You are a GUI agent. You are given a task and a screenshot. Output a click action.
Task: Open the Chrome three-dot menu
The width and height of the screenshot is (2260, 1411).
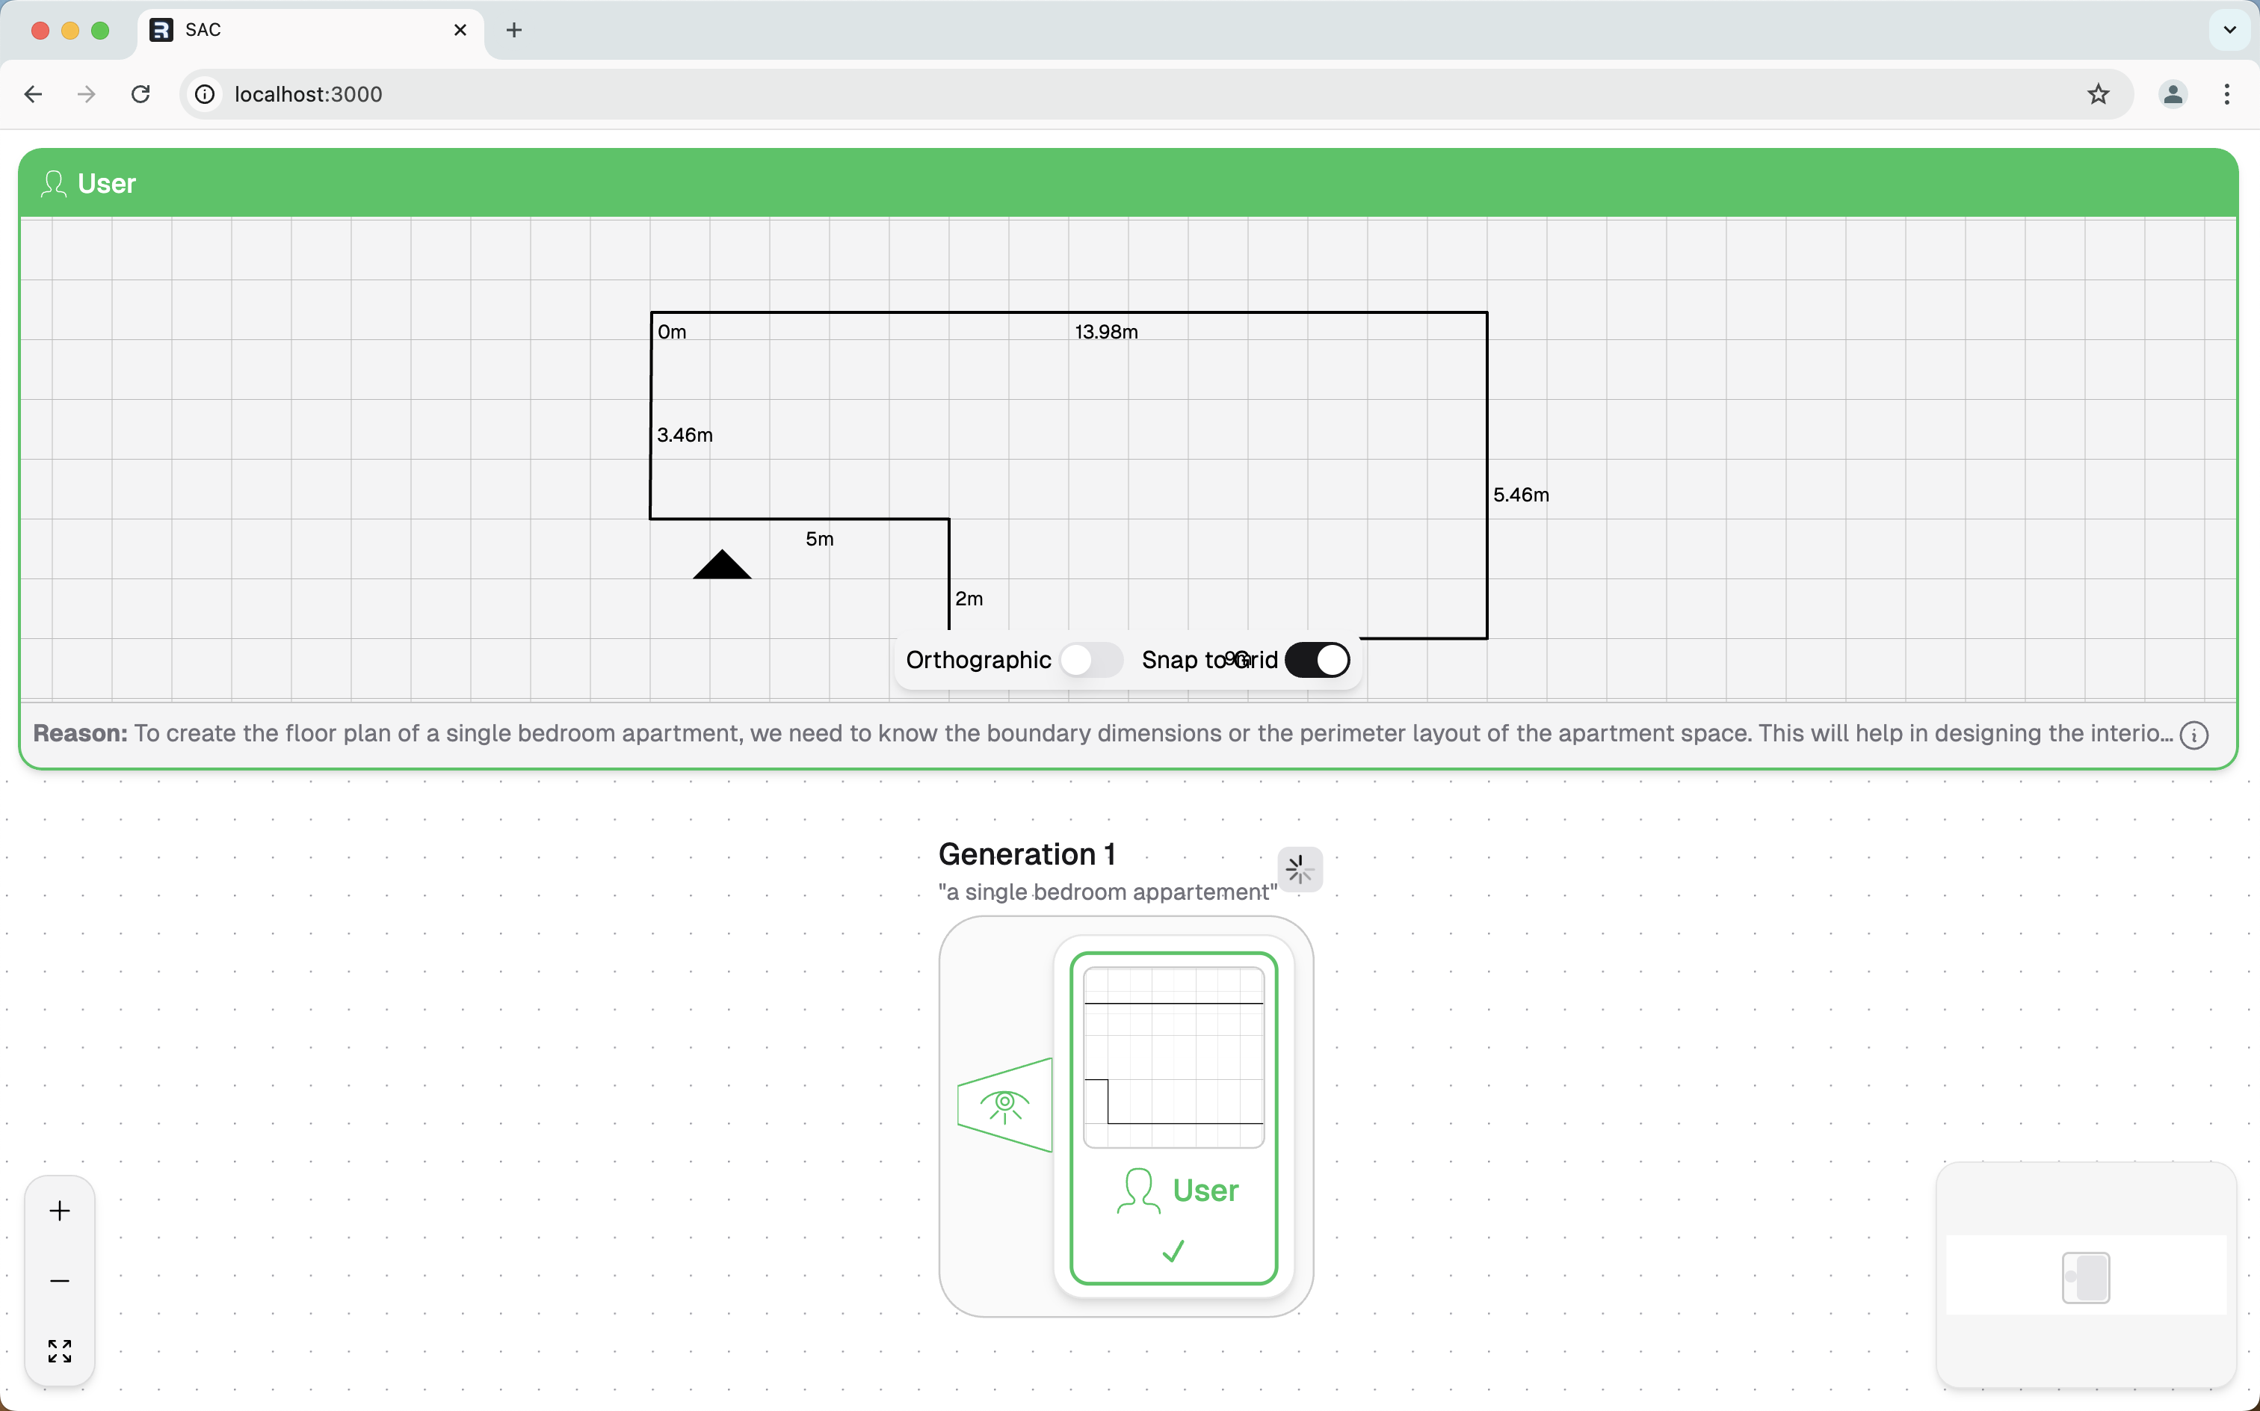tap(2226, 94)
